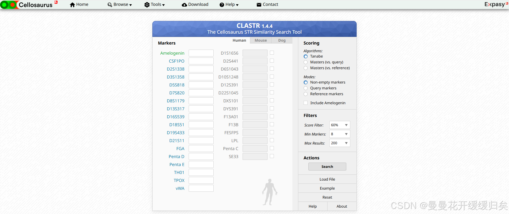The height and width of the screenshot is (214, 509).
Task: Click the vWA input field
Action: point(201,188)
